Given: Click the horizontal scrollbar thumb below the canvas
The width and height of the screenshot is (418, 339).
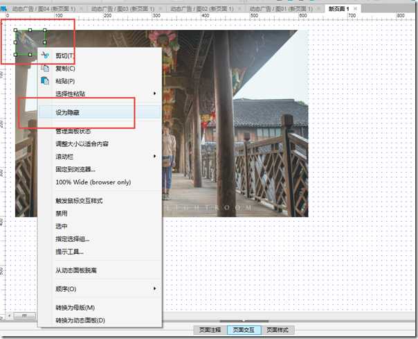Looking at the screenshot, I should point(24,315).
